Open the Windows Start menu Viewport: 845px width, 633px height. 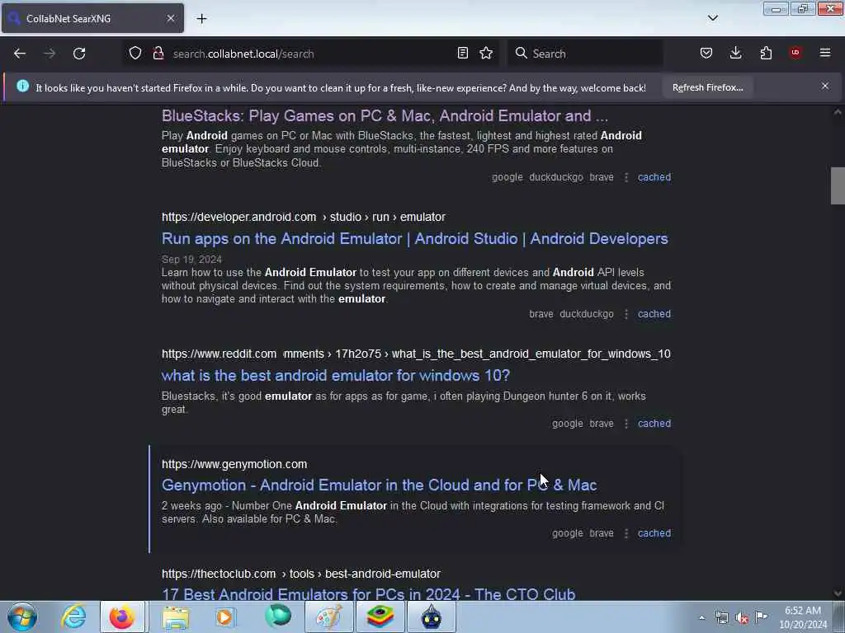[22, 617]
